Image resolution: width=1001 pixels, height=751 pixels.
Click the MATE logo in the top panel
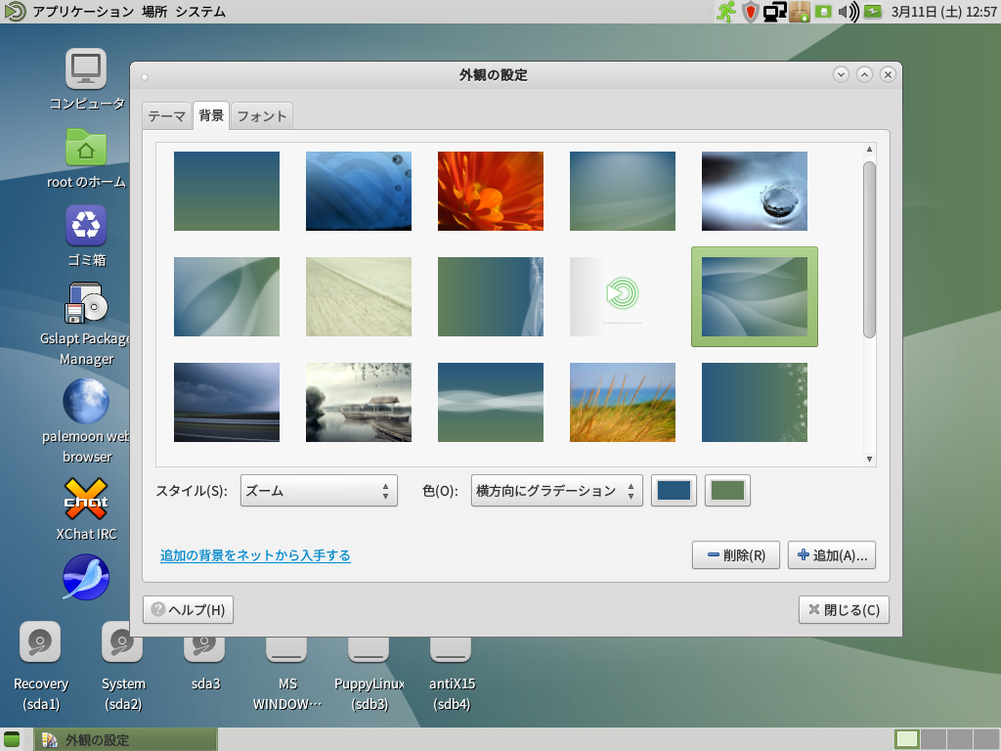[15, 12]
